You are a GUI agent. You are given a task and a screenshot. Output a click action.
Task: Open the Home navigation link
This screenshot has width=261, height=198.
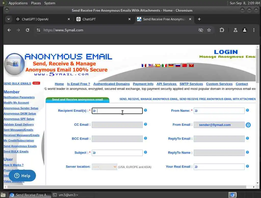click(x=59, y=84)
